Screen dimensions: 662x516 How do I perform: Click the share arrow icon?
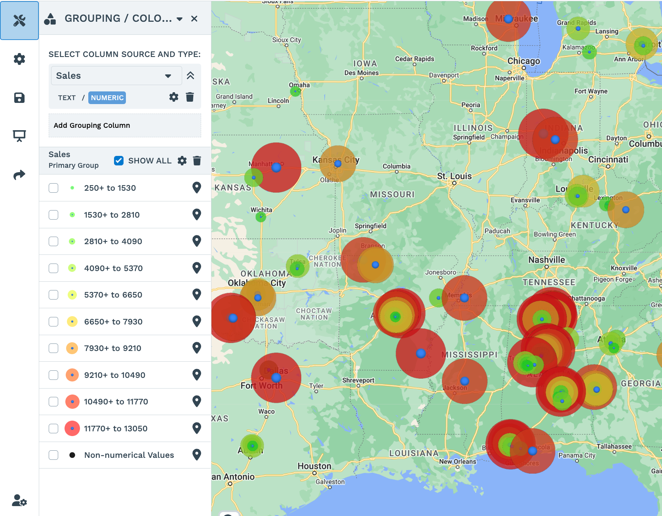point(19,175)
